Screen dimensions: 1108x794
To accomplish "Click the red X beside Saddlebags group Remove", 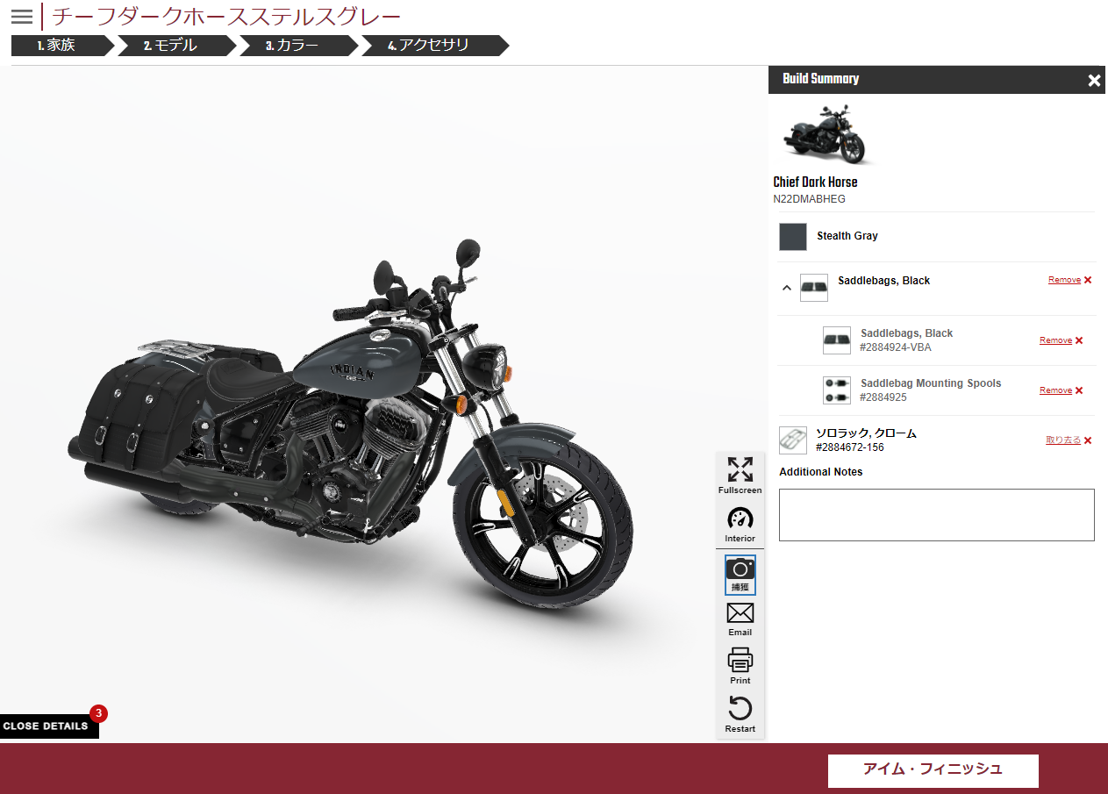I will [1088, 280].
